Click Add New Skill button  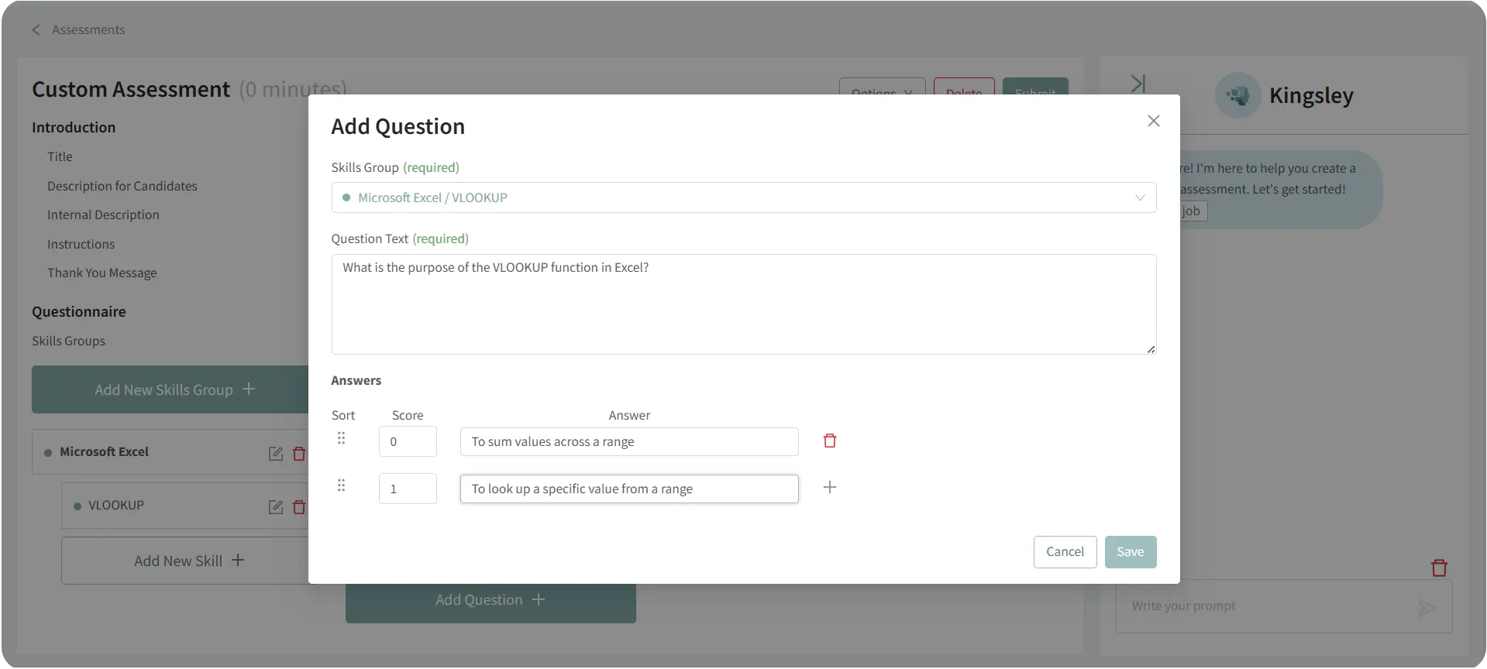(x=185, y=561)
